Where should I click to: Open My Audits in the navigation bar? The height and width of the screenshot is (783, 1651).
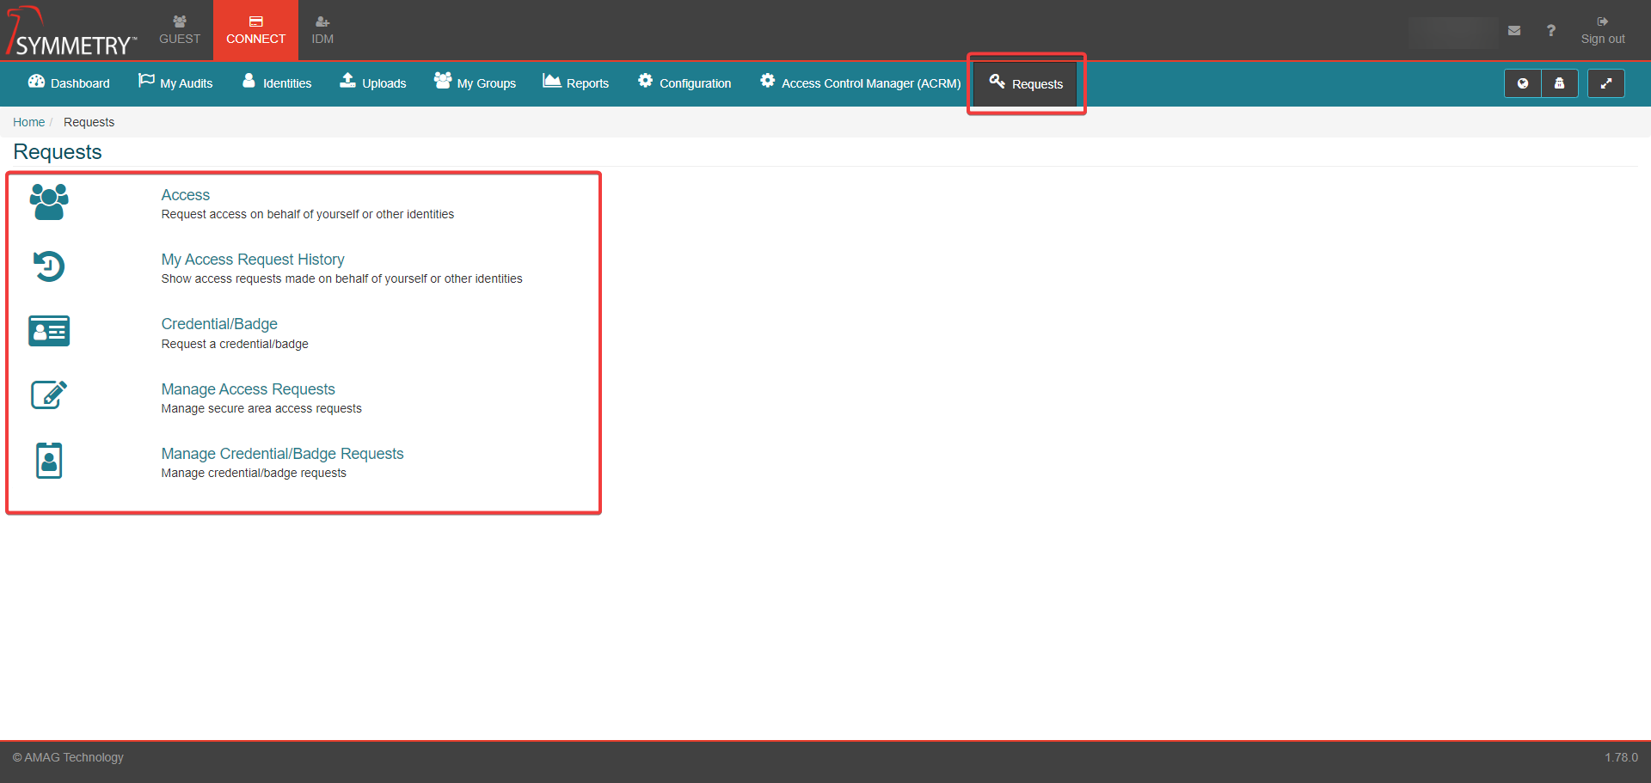[175, 83]
